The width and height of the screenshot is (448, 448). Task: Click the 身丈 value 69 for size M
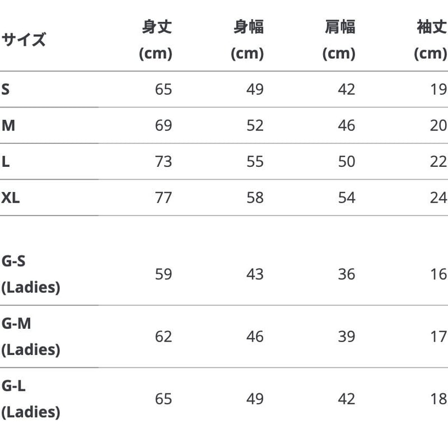click(x=164, y=125)
